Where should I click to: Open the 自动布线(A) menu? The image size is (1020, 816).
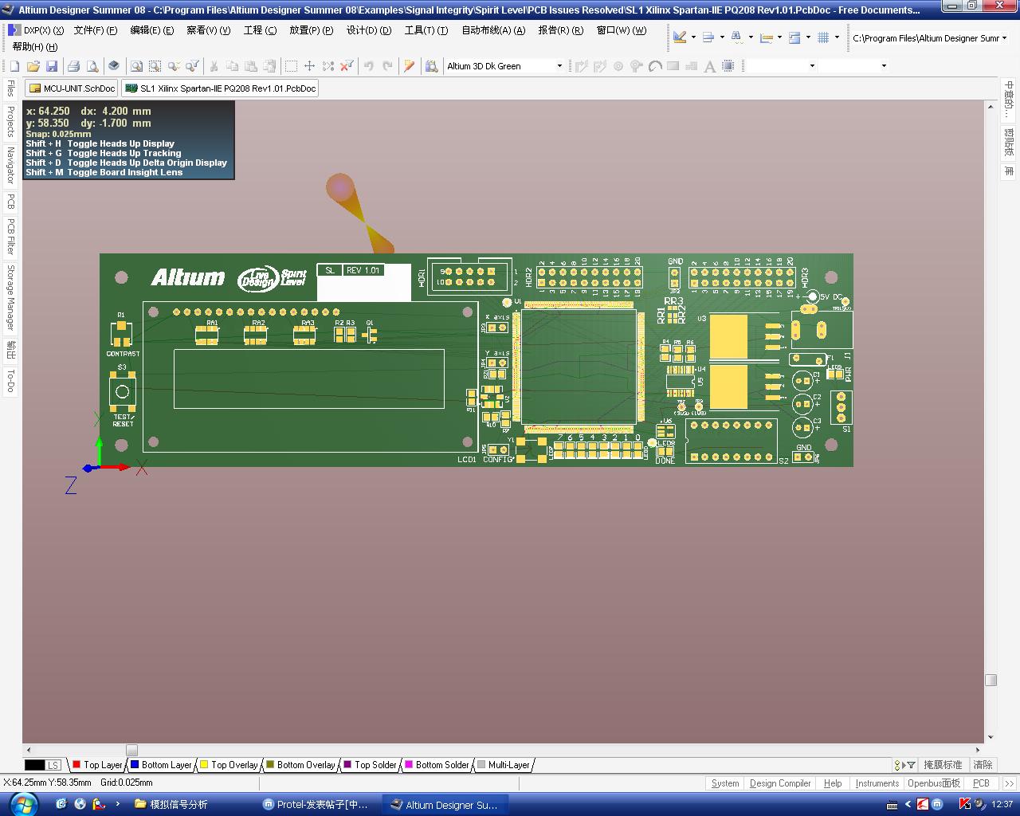pos(493,30)
